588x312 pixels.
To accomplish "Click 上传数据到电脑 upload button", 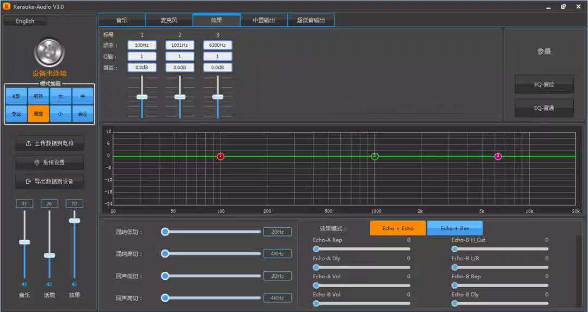I will pos(50,143).
